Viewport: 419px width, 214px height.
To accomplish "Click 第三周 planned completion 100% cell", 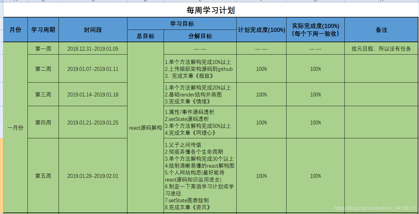I will (x=261, y=94).
